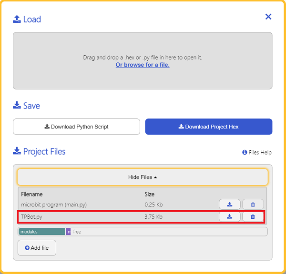Click Download Project Hex button
The height and width of the screenshot is (274, 286).
[209, 127]
